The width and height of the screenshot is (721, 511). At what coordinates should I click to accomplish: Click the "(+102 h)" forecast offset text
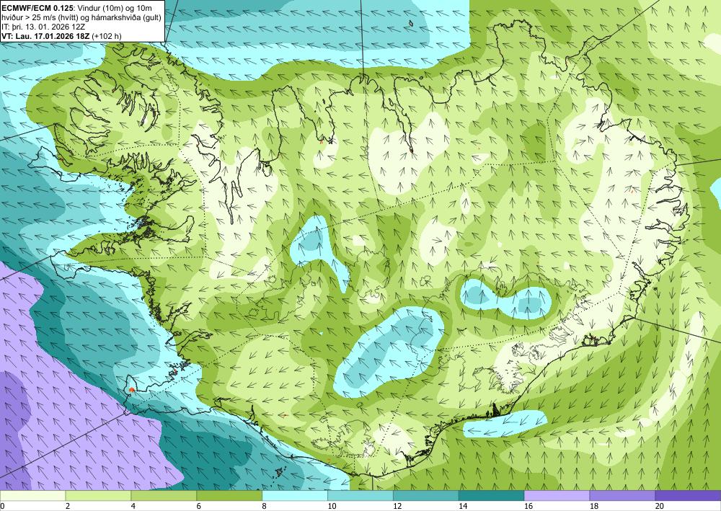coord(107,36)
